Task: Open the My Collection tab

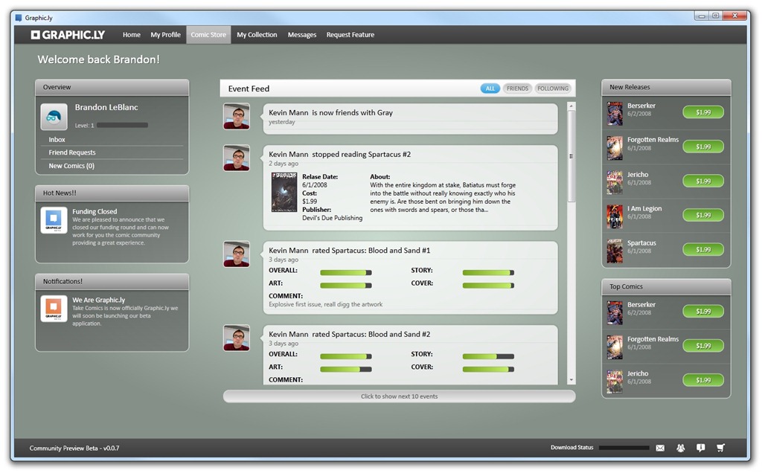Action: [x=257, y=35]
